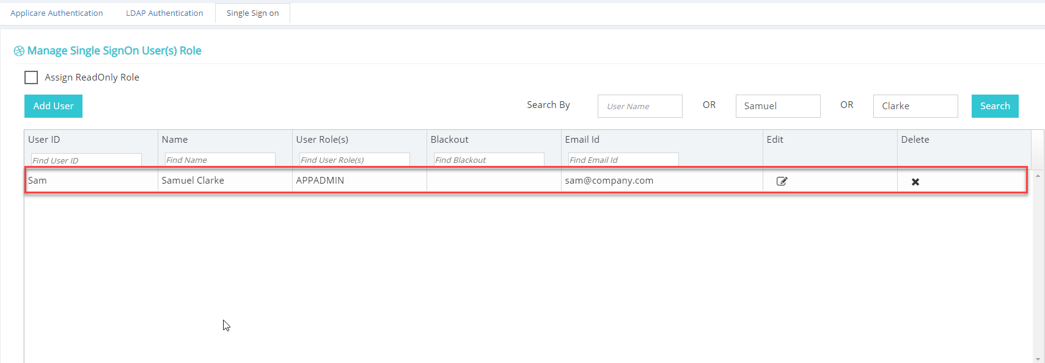Click the Manage Single SignOn heading icon
Screen dimensions: 1045x363
[x=20, y=51]
